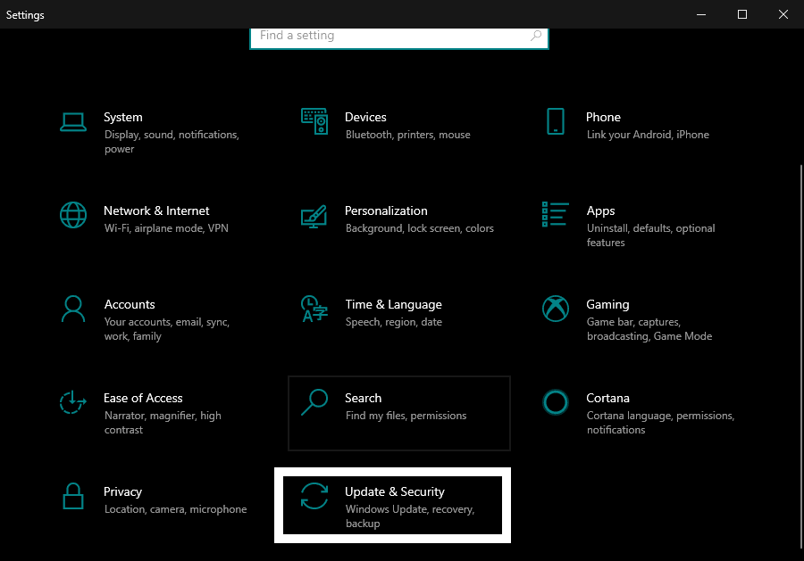Open the Personalization pen-monitor icon
Image resolution: width=804 pixels, height=561 pixels.
coord(314,217)
